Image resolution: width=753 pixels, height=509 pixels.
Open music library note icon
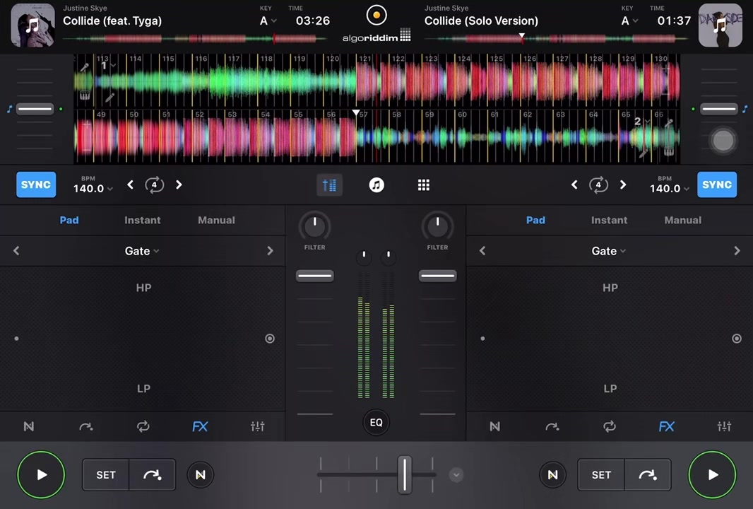(x=376, y=185)
